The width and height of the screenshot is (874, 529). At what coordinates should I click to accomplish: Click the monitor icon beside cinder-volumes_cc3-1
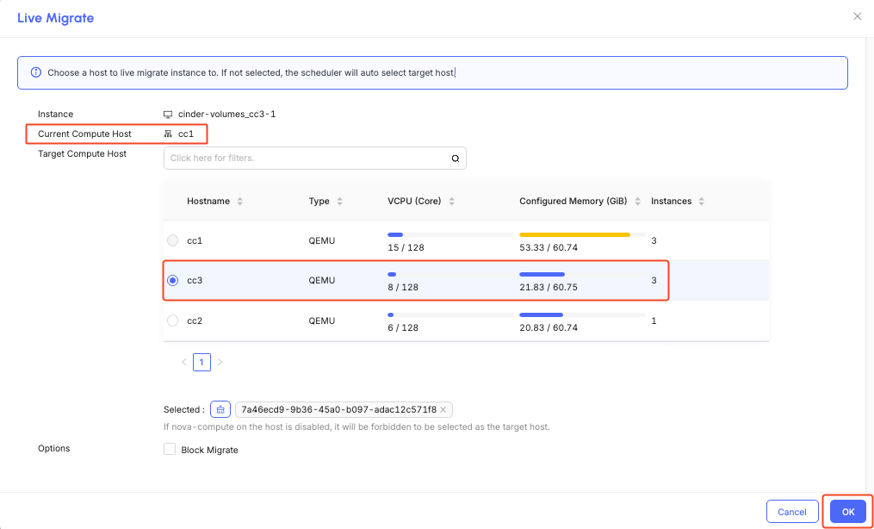168,115
